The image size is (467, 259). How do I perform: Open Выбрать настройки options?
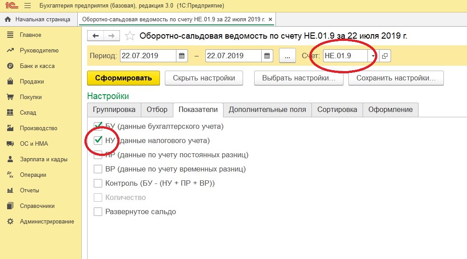point(298,78)
